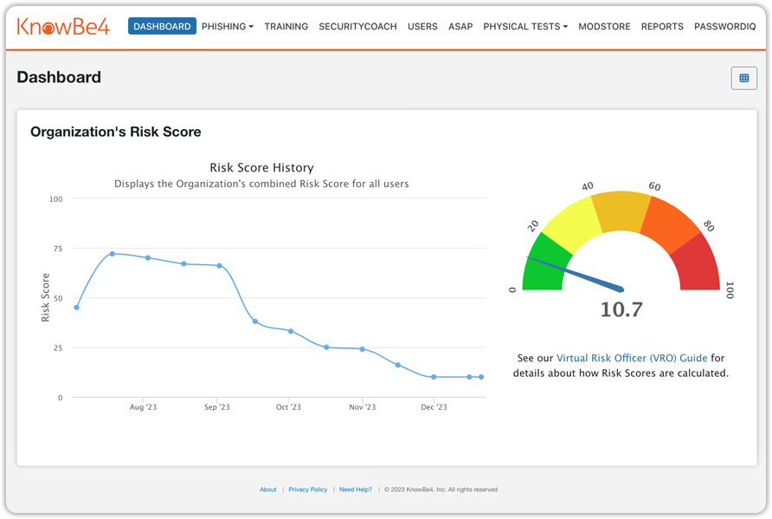The image size is (772, 519).
Task: Go to the PASSWORDIQ page
Action: [725, 27]
